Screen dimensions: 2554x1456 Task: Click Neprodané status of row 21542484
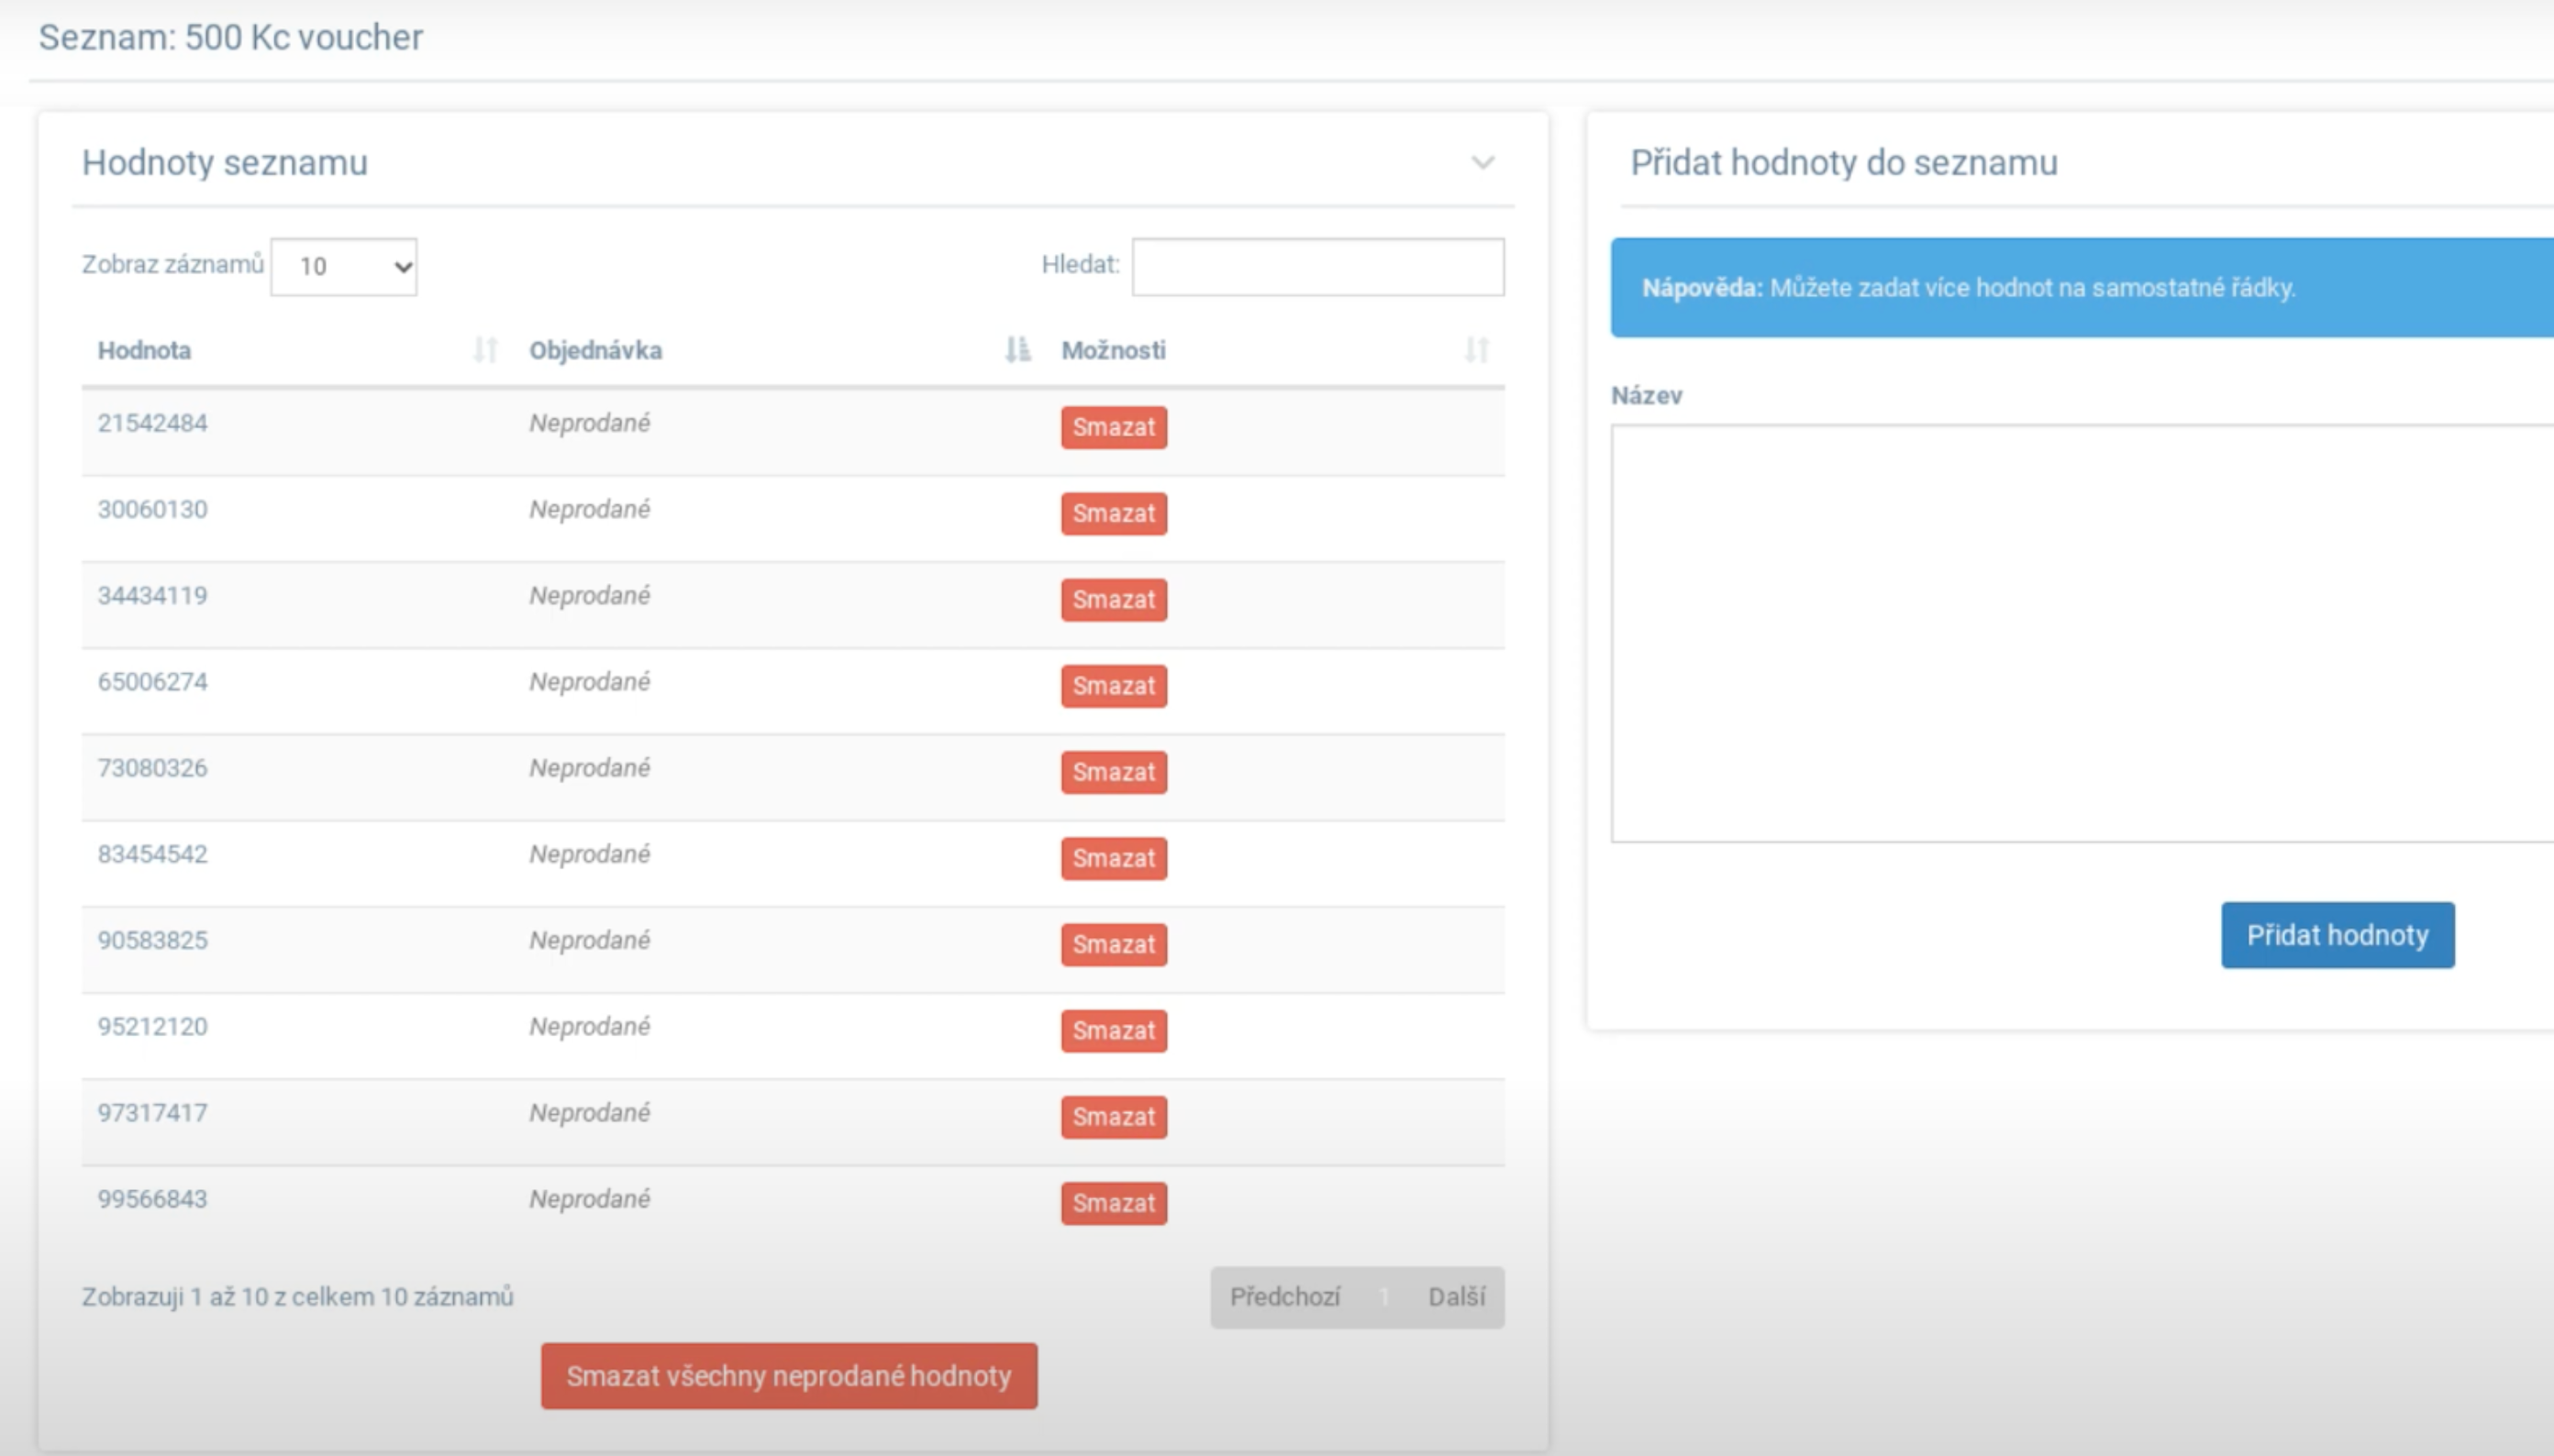[x=589, y=423]
